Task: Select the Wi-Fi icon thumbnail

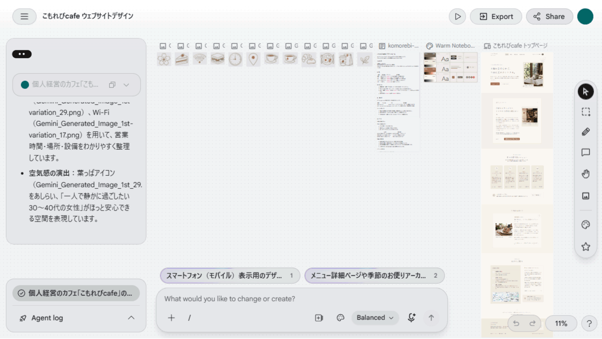Action: [x=200, y=59]
